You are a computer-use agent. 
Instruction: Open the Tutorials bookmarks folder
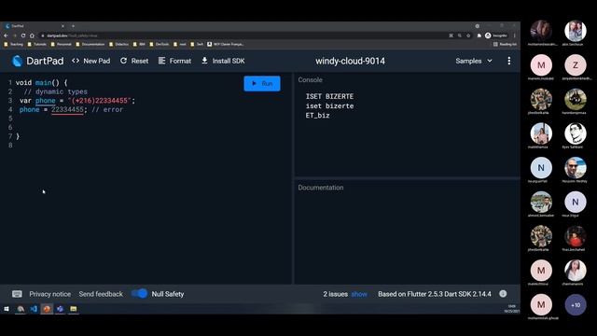(37, 44)
